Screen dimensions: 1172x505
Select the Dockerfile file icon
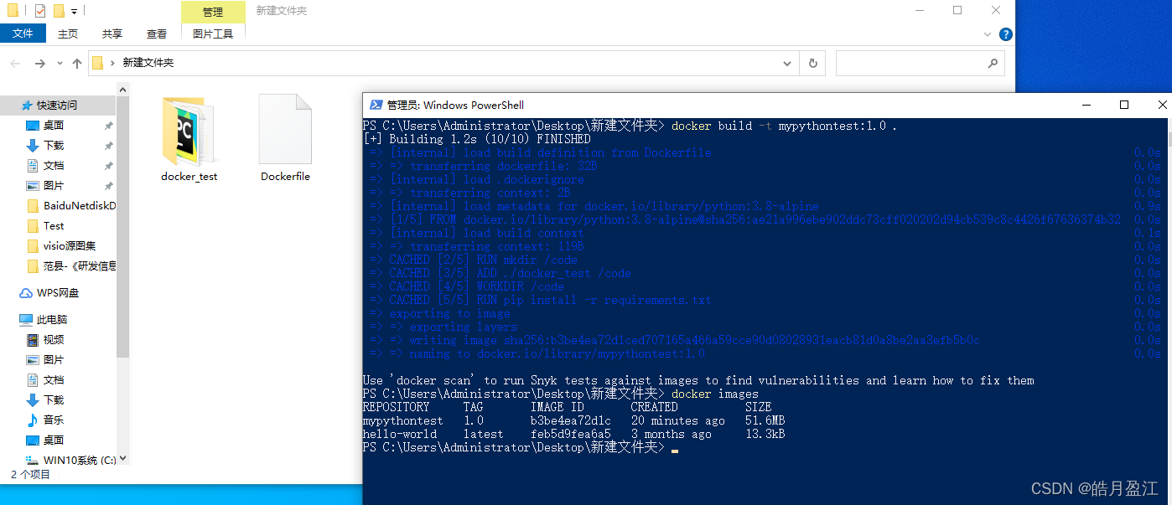[x=285, y=130]
